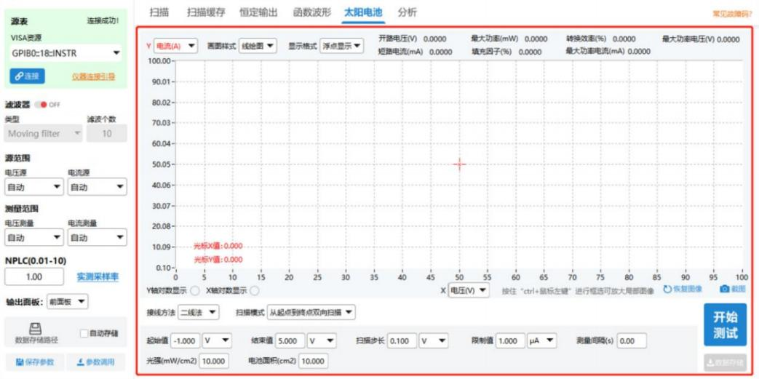Open the 接线方法 二线法 dropdown

(x=199, y=313)
